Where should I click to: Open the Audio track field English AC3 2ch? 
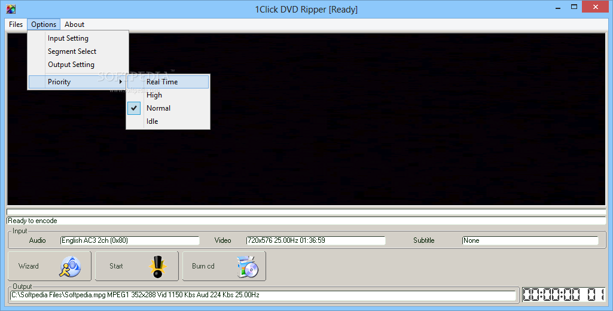(130, 240)
